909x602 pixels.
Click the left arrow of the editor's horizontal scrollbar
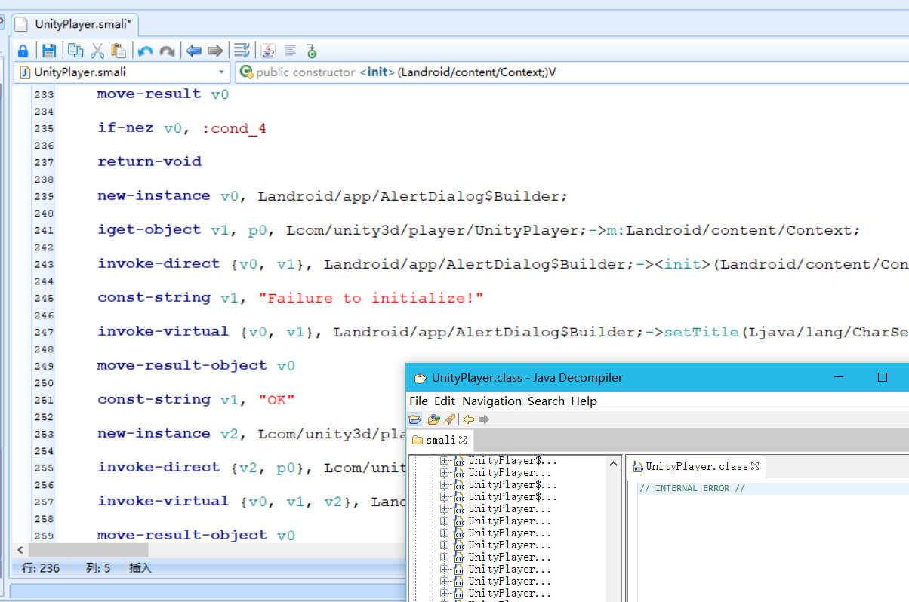point(20,551)
